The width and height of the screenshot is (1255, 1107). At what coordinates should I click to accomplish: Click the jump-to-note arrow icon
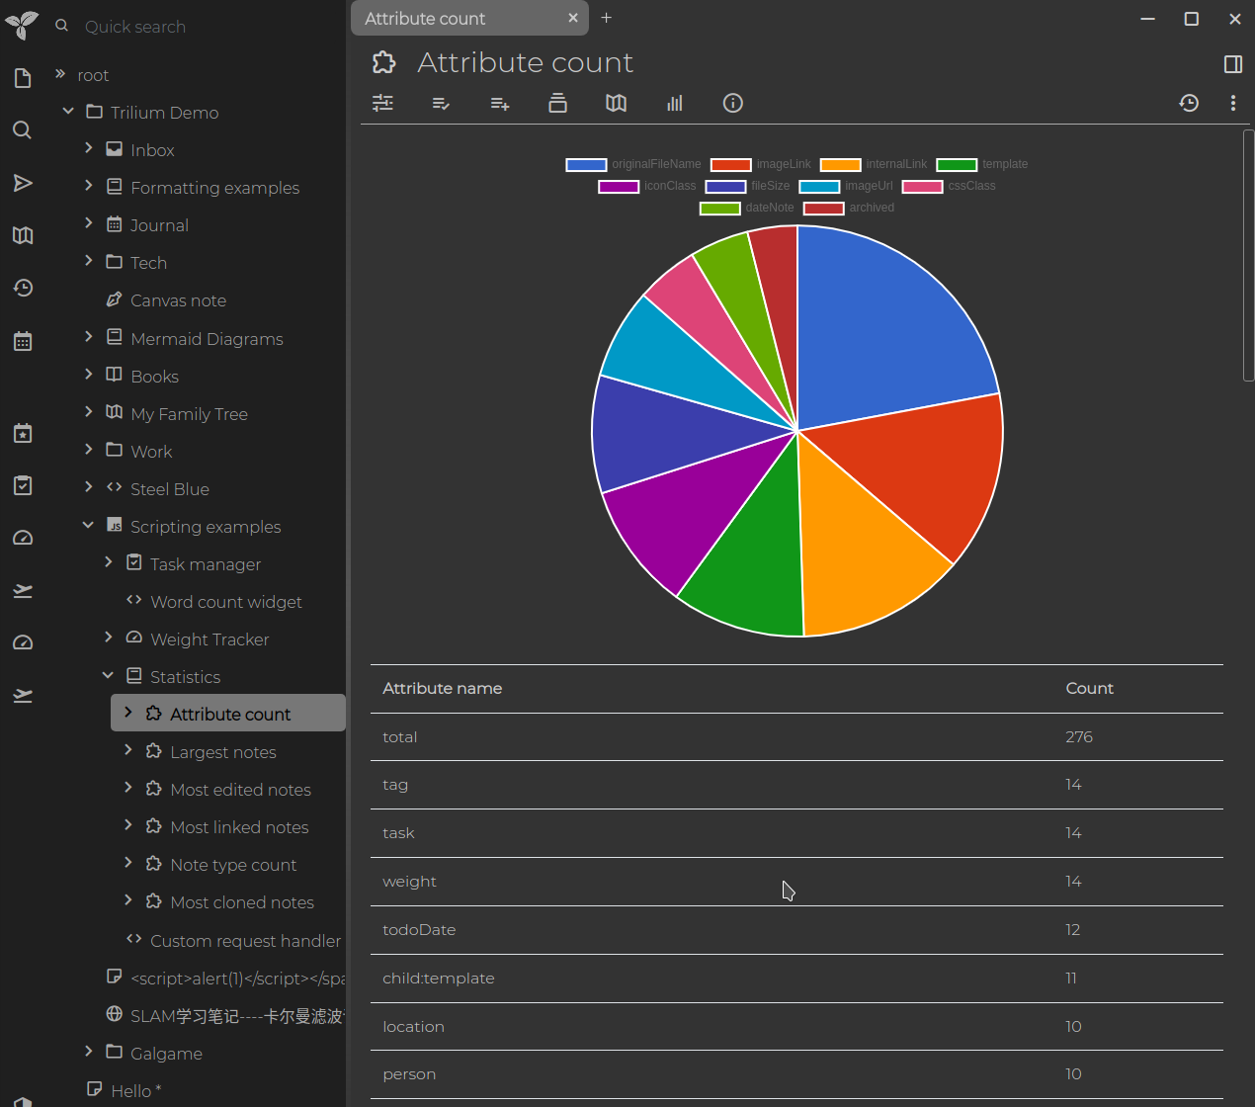(x=23, y=183)
